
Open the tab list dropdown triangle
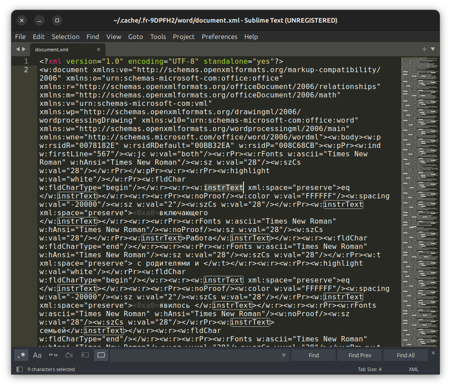coord(432,49)
